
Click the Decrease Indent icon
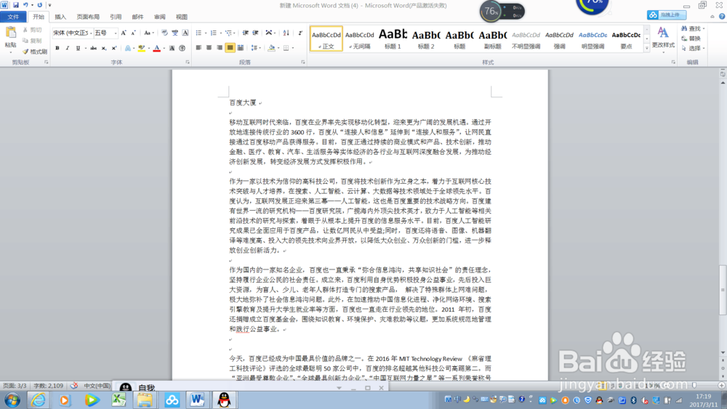point(245,33)
